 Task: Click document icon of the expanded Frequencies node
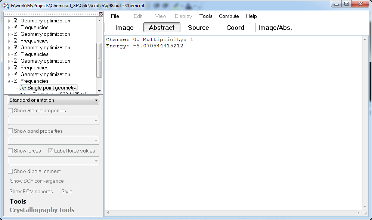16,81
